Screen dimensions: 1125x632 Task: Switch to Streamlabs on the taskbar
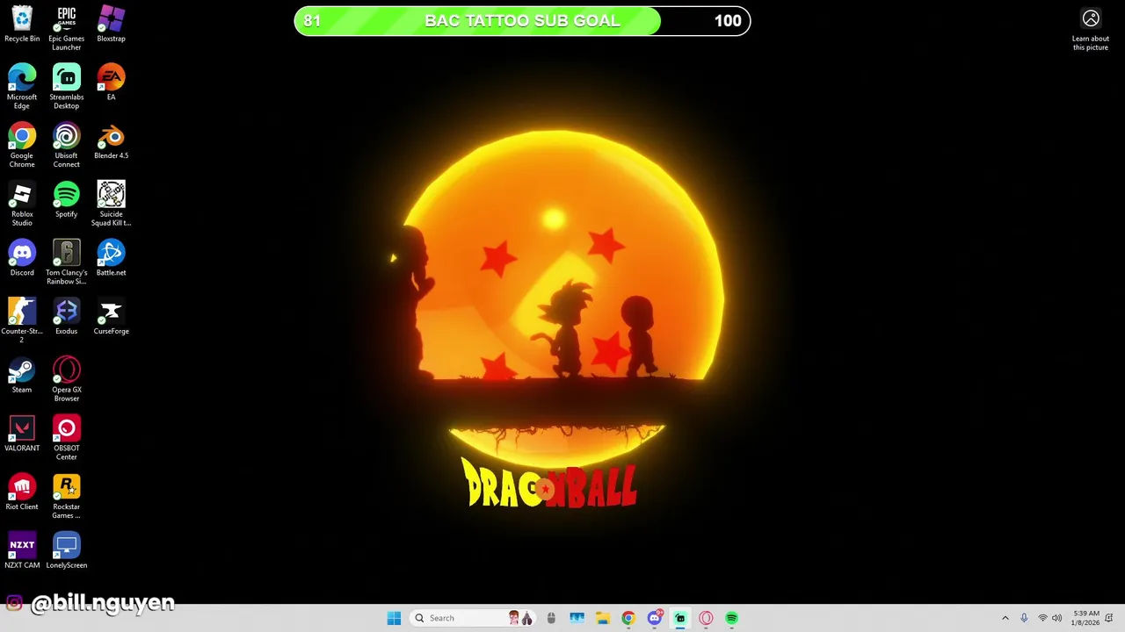pyautogui.click(x=679, y=618)
